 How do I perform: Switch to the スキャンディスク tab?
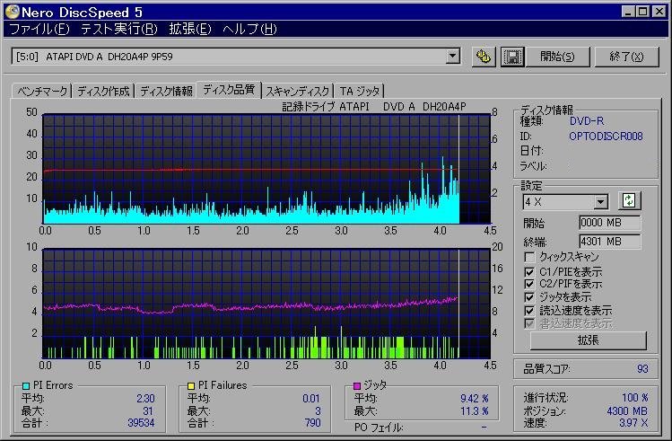298,91
